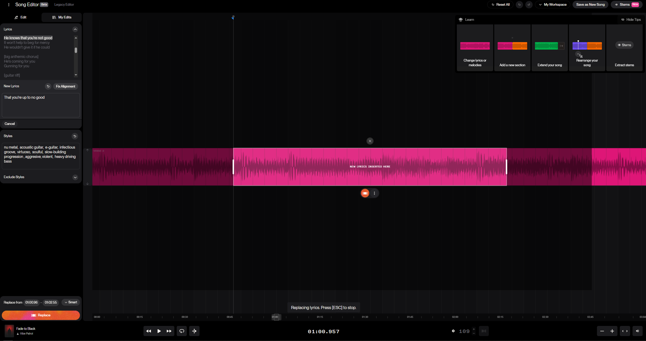Click the down arrow beside the track
This screenshot has height=341, width=646.
[87, 184]
